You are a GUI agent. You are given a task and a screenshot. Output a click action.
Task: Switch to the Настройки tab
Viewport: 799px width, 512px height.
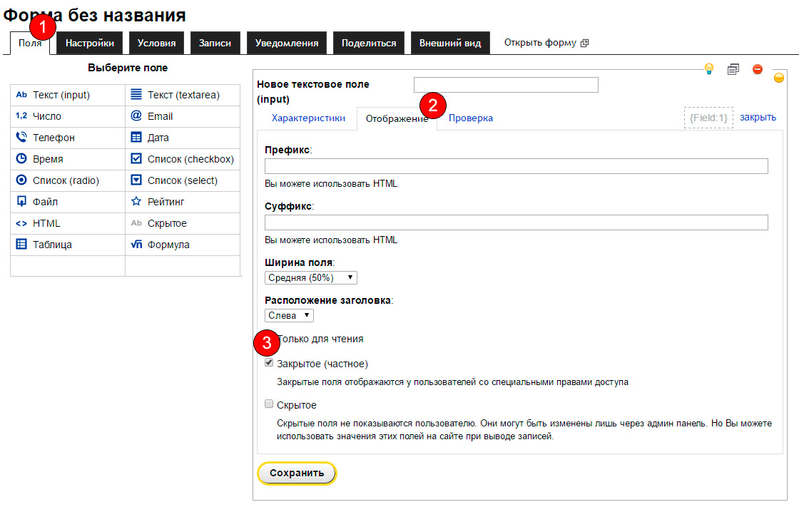pos(90,43)
